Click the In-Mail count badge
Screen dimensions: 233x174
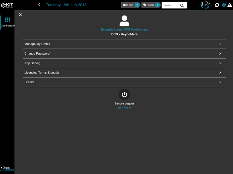[137, 5]
